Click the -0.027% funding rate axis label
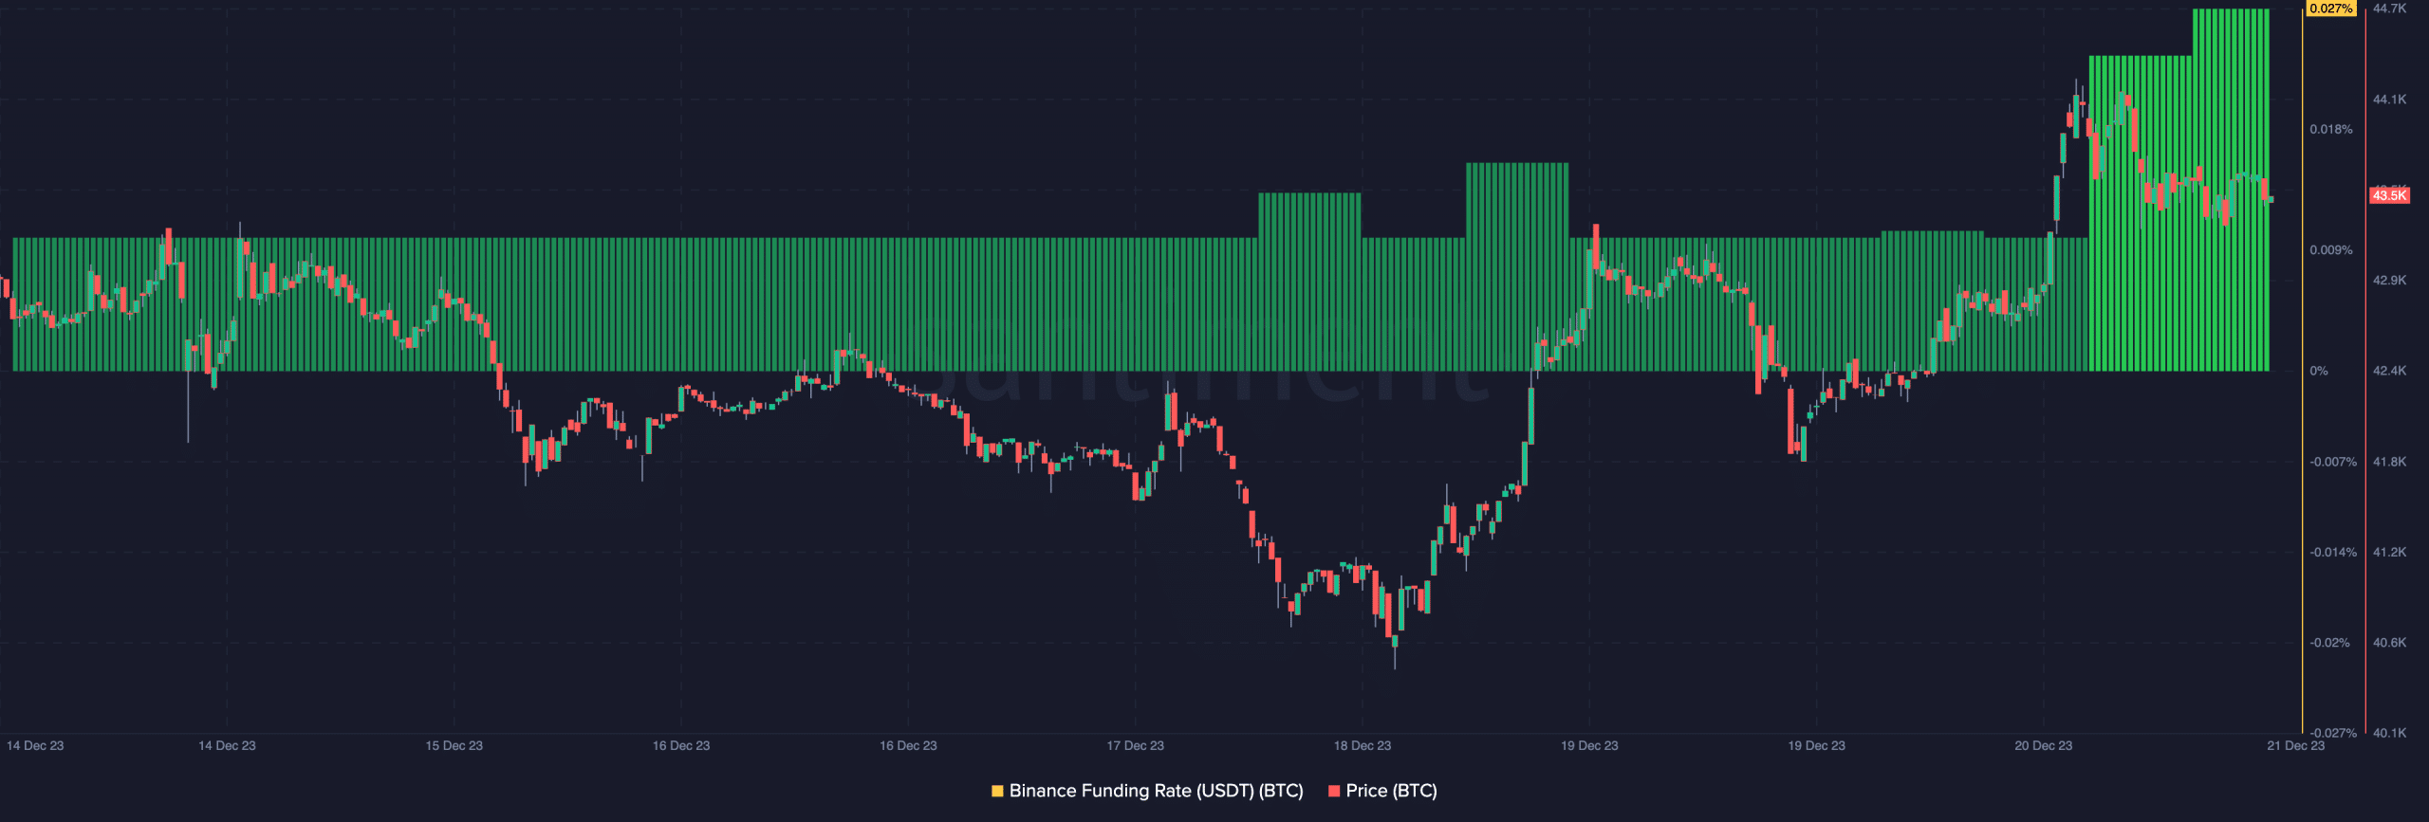Image resolution: width=2429 pixels, height=822 pixels. [x=2333, y=733]
